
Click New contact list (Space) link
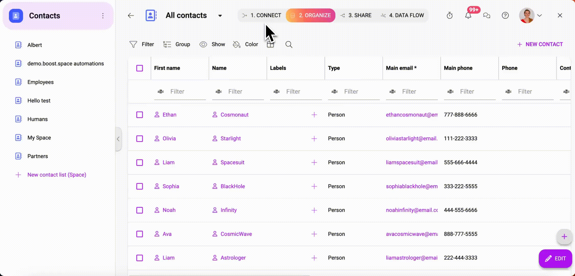point(57,175)
